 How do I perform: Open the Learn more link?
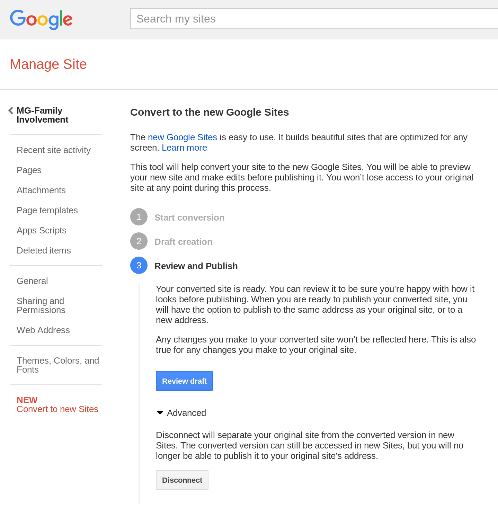(184, 148)
